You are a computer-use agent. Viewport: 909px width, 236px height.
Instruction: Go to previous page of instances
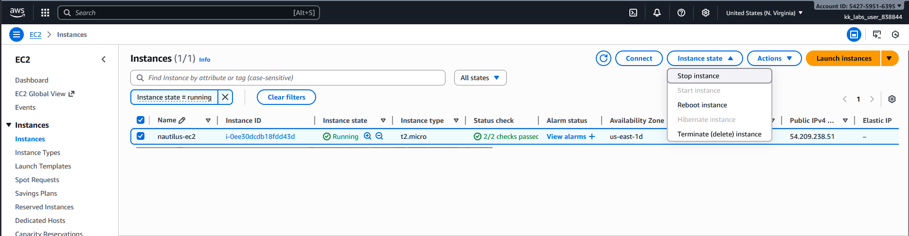tap(845, 99)
